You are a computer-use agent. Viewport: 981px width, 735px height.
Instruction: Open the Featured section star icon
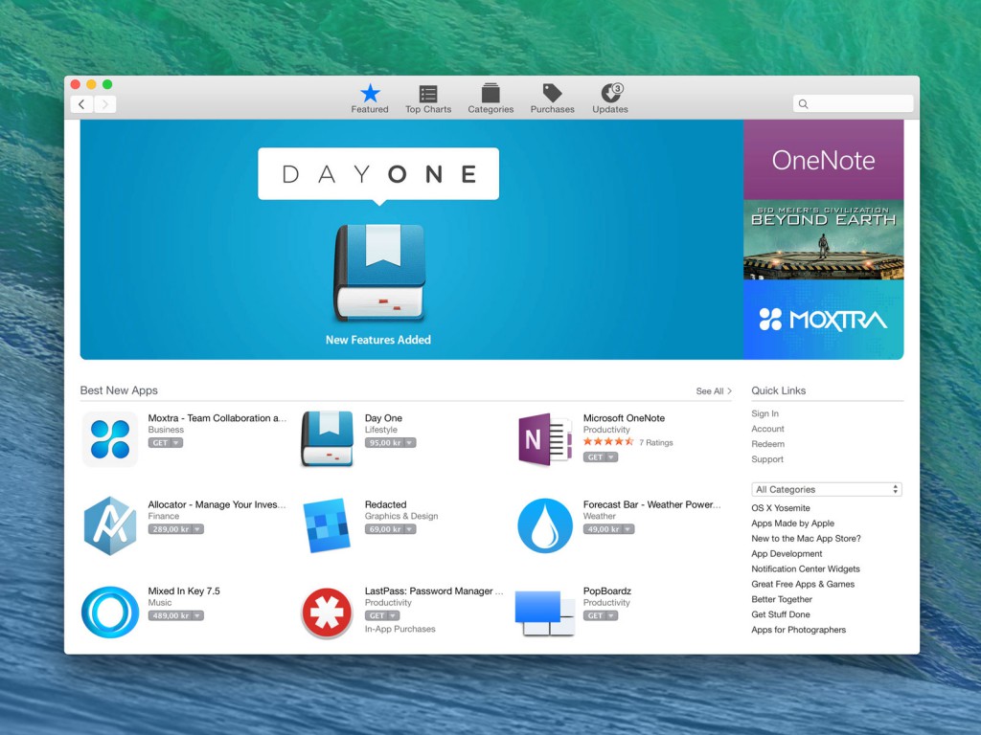pos(369,93)
